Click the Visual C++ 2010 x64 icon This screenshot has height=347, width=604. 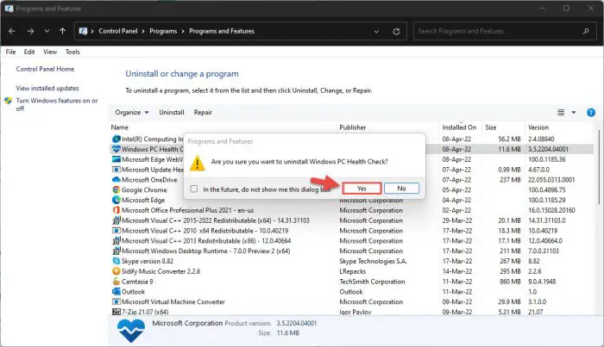[116, 231]
